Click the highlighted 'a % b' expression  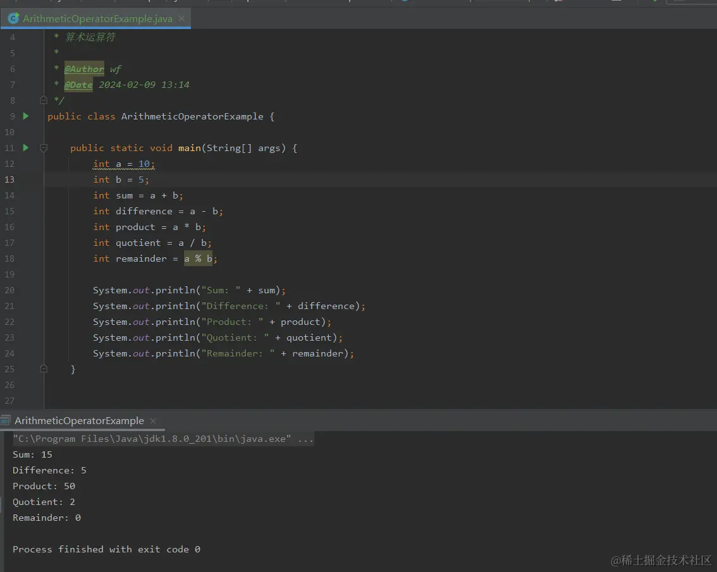(199, 259)
